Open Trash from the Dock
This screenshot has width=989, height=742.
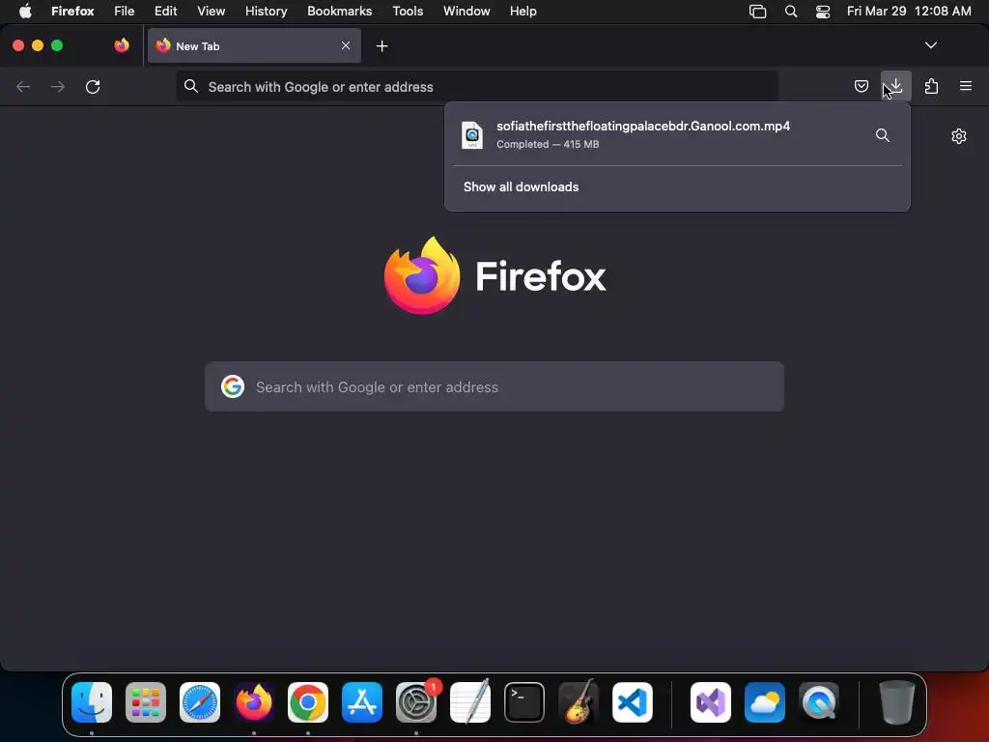click(x=897, y=701)
